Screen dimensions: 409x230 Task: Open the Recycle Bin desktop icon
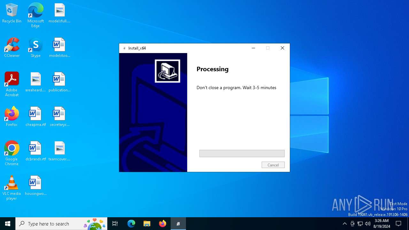click(12, 13)
